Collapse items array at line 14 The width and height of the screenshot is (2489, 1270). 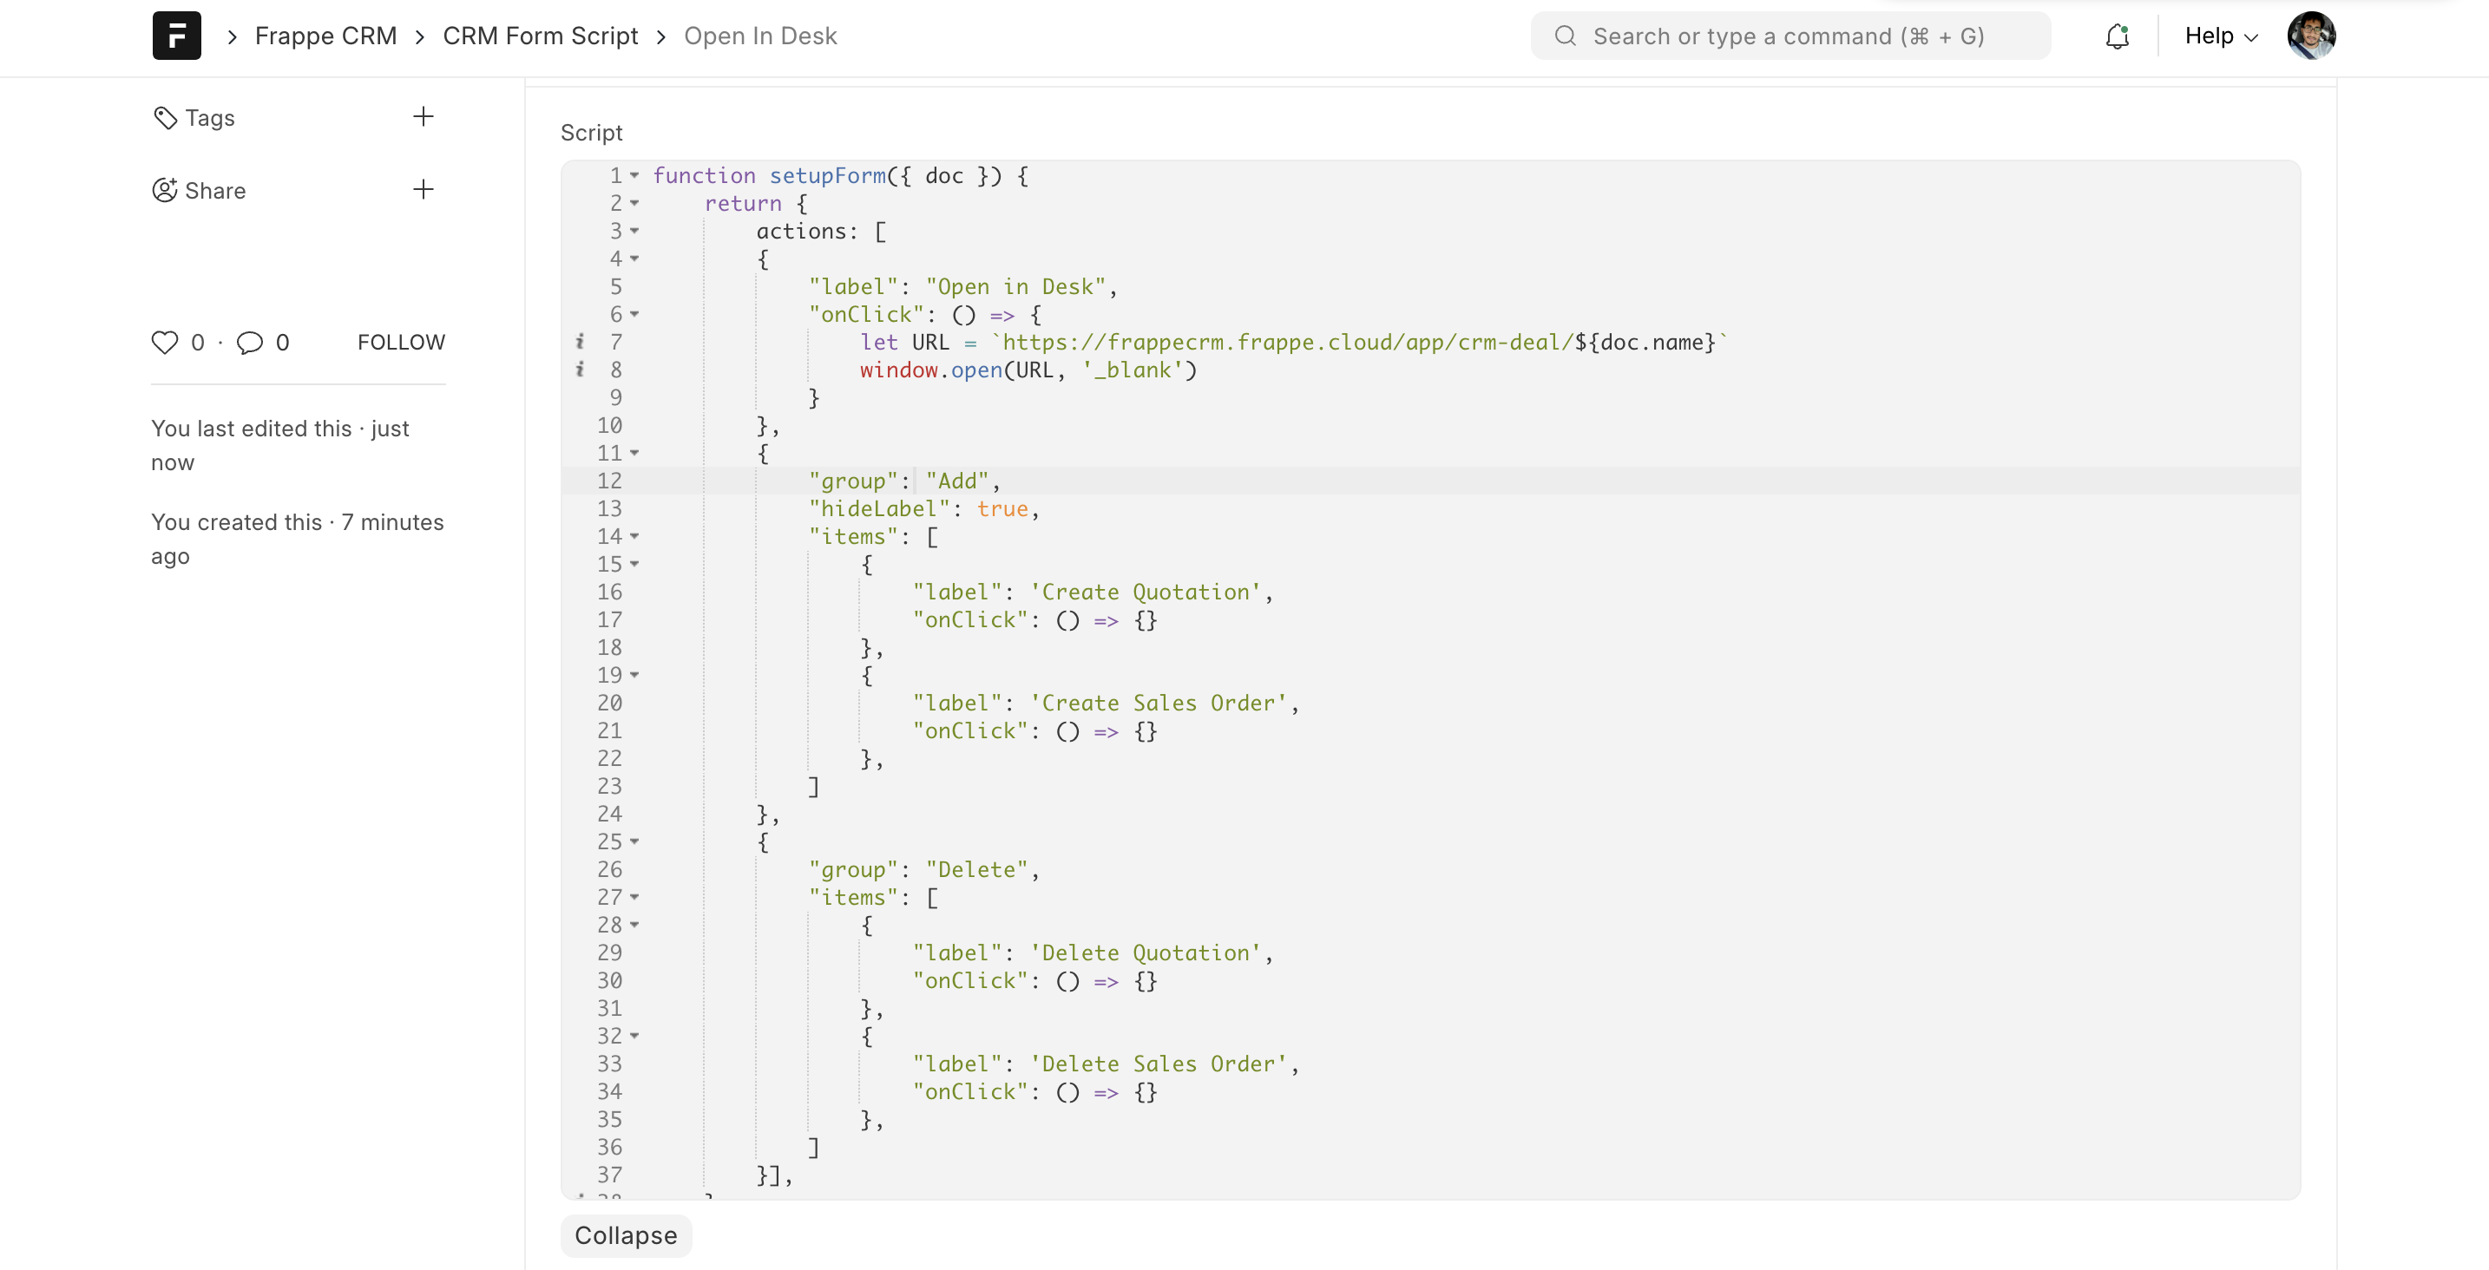634,536
